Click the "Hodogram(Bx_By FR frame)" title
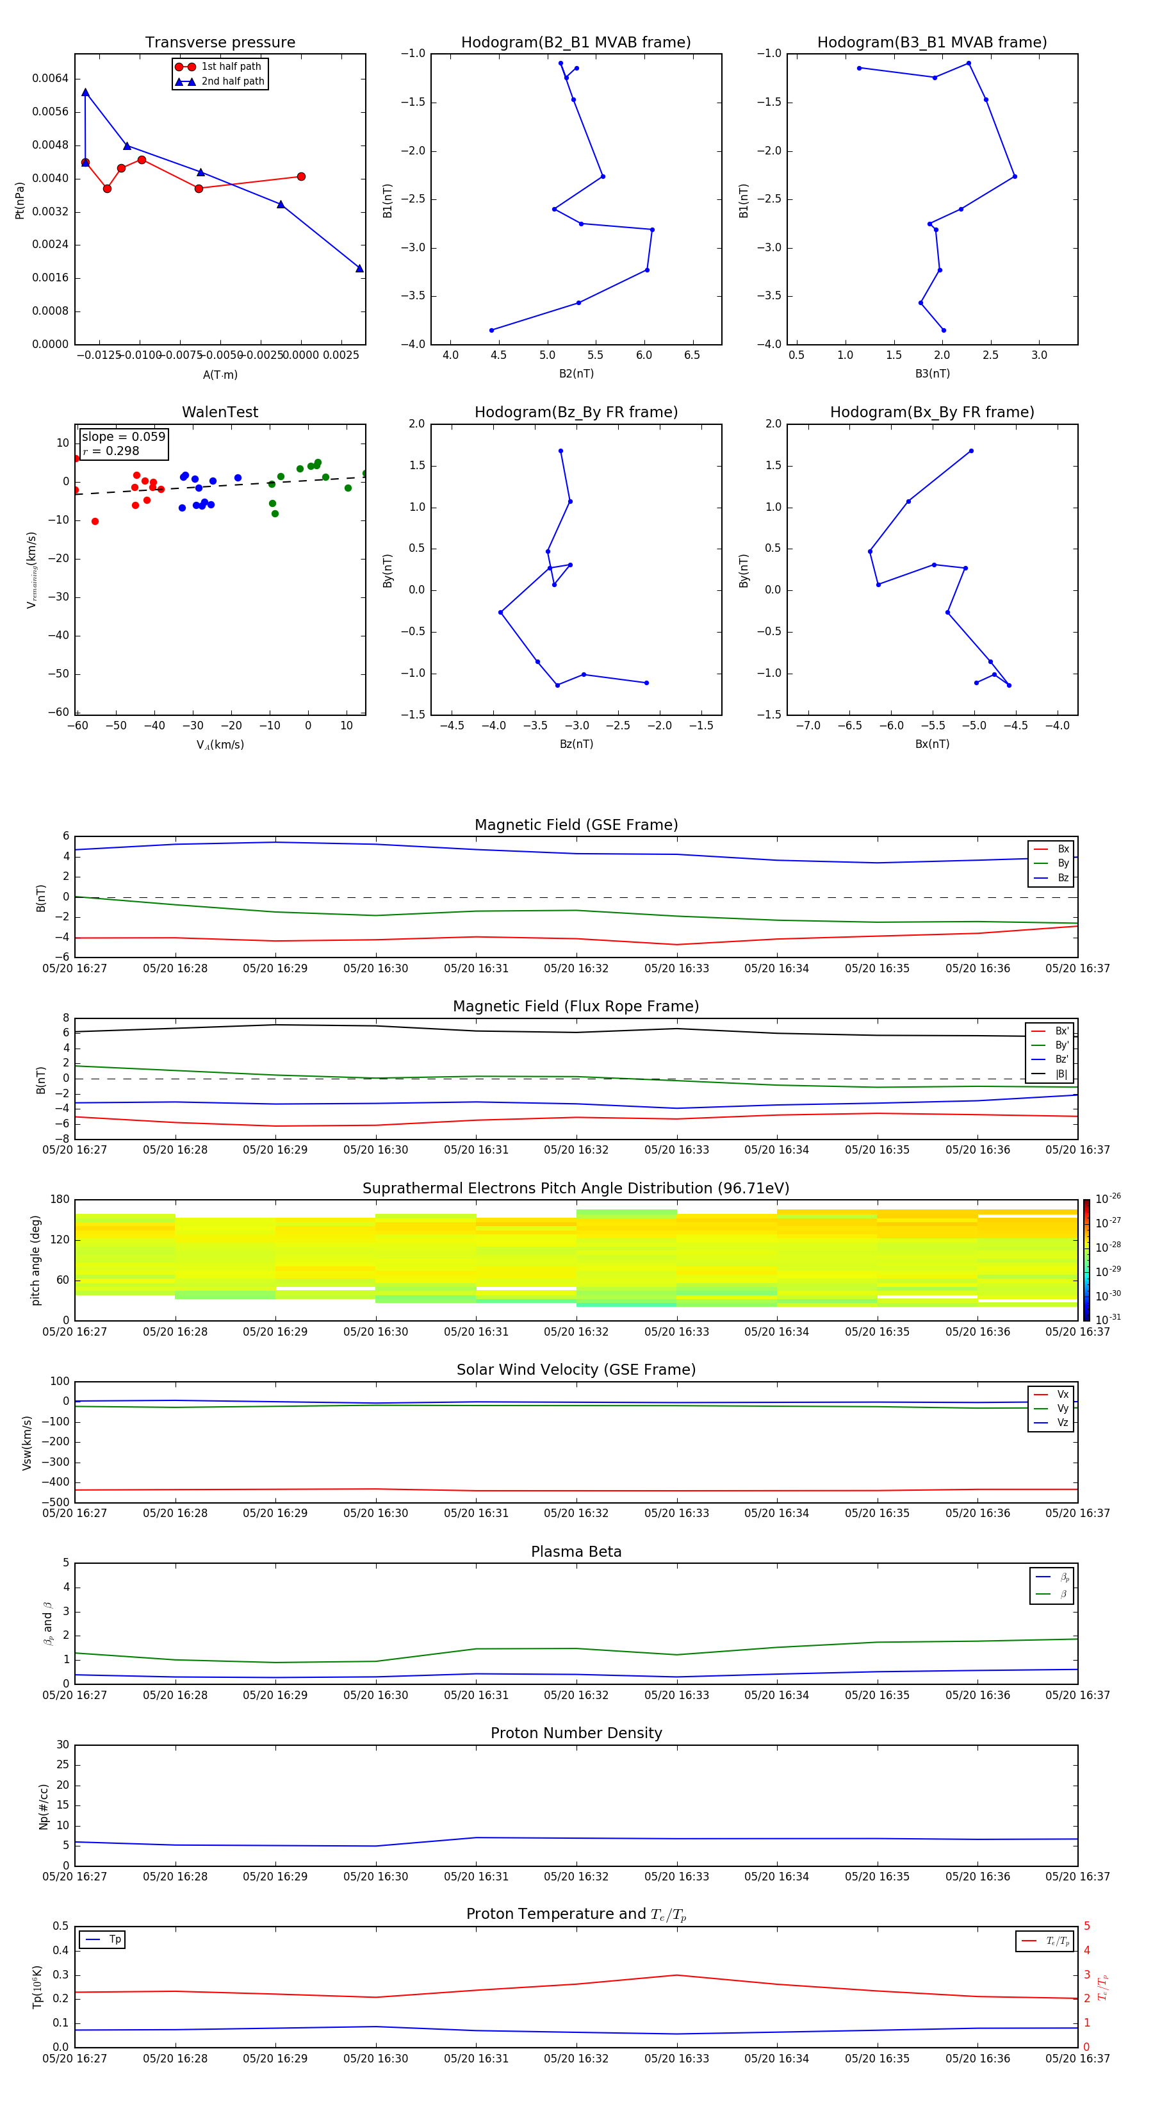The image size is (1153, 2115). coord(932,412)
